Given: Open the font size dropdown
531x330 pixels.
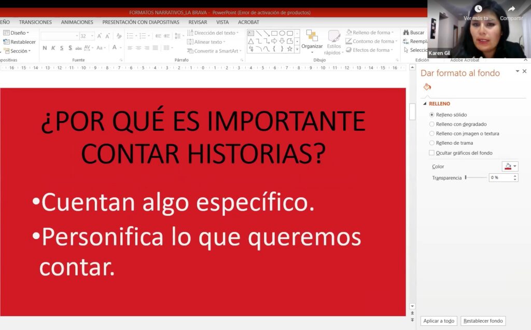Looking at the screenshot, I should pyautogui.click(x=92, y=36).
